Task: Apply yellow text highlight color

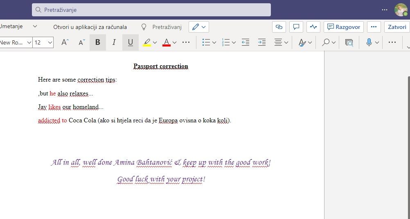Action: pos(147,42)
